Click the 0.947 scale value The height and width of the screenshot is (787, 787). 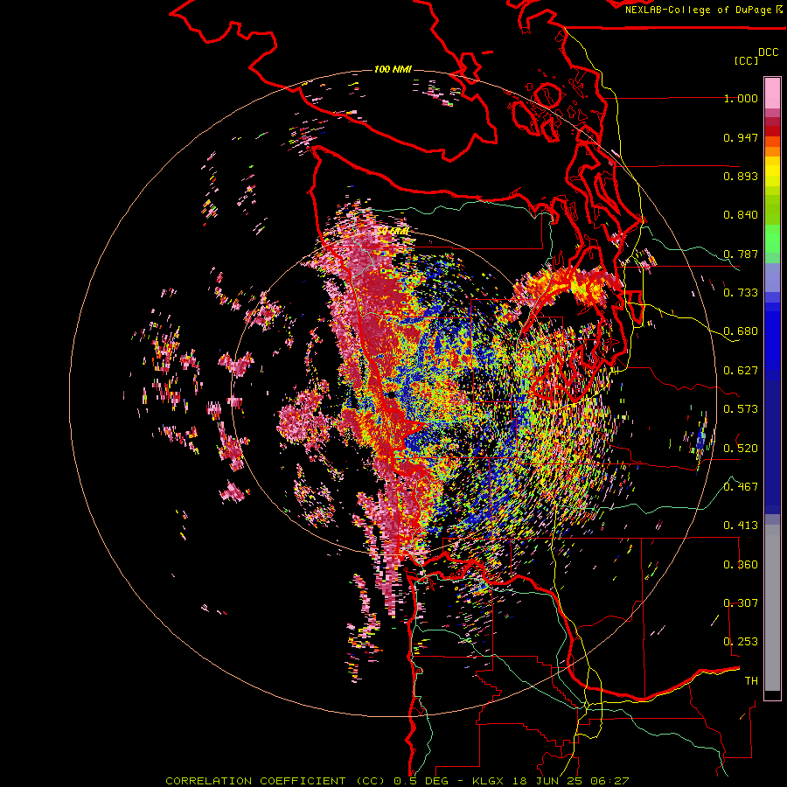click(x=741, y=137)
